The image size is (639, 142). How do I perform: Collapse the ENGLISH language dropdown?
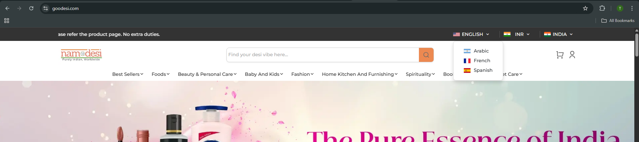click(471, 34)
